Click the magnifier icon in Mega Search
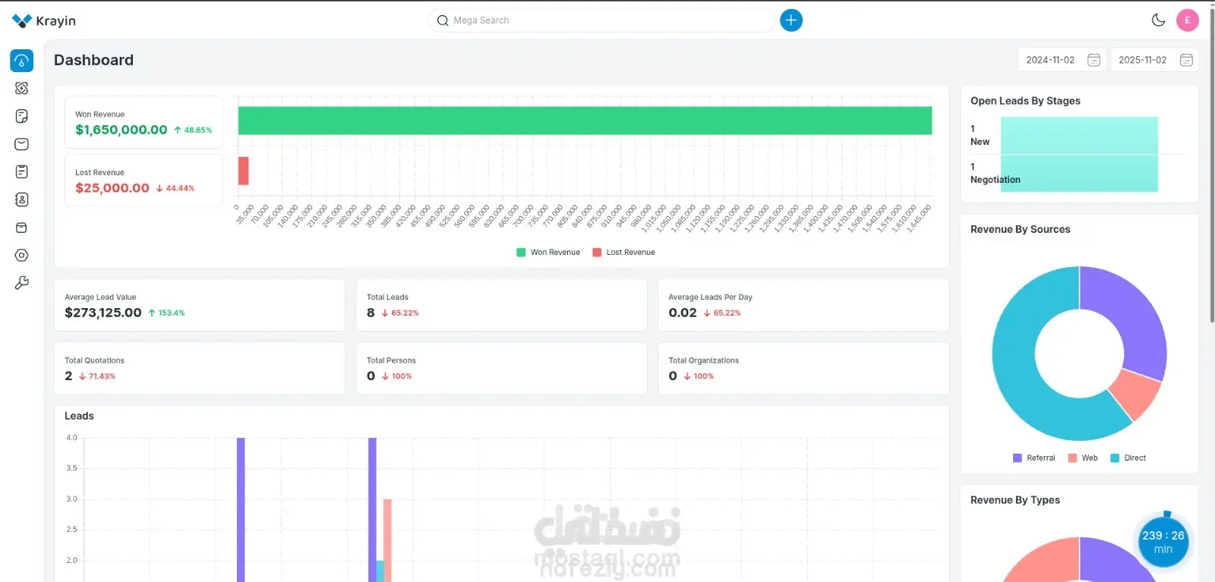 coord(443,20)
